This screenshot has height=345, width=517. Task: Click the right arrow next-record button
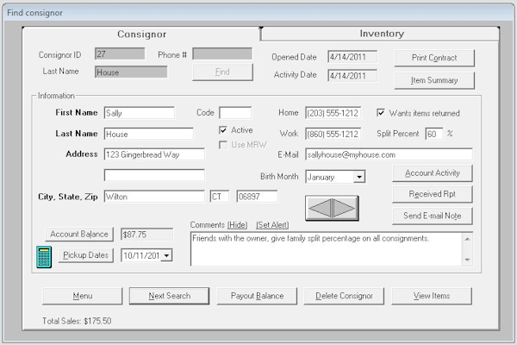pyautogui.click(x=344, y=208)
